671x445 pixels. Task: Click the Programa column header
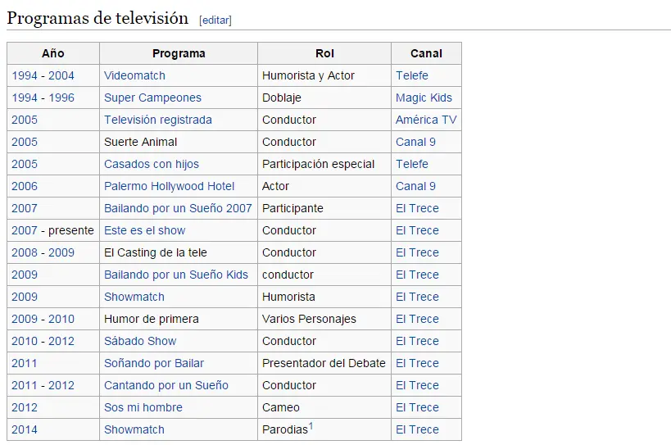[x=179, y=53]
